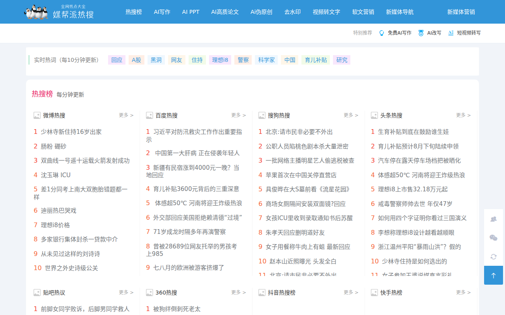Click the refresh icon in floating sidebar
This screenshot has width=505, height=315.
[494, 257]
